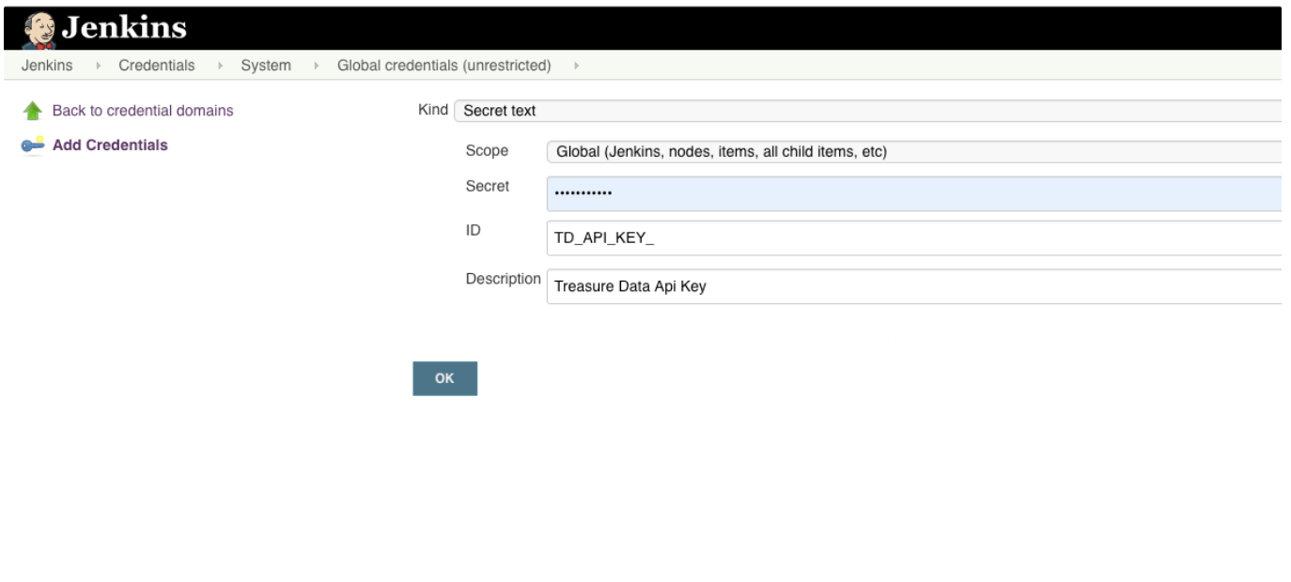Open the Credentials breadcrumb
1291x582 pixels.
coord(156,66)
